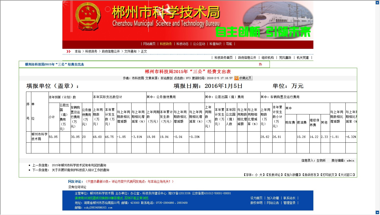
Task: Open previous article 2015年郴州市科学技术奖和专利奖的通知
Action: pyautogui.click(x=79, y=165)
